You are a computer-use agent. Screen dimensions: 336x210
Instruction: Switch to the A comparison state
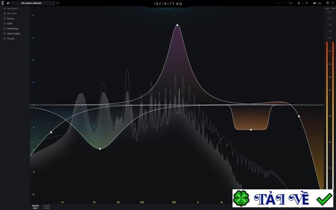[x=298, y=3]
